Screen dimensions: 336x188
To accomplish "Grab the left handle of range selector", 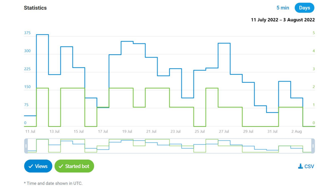I will pos(26,146).
